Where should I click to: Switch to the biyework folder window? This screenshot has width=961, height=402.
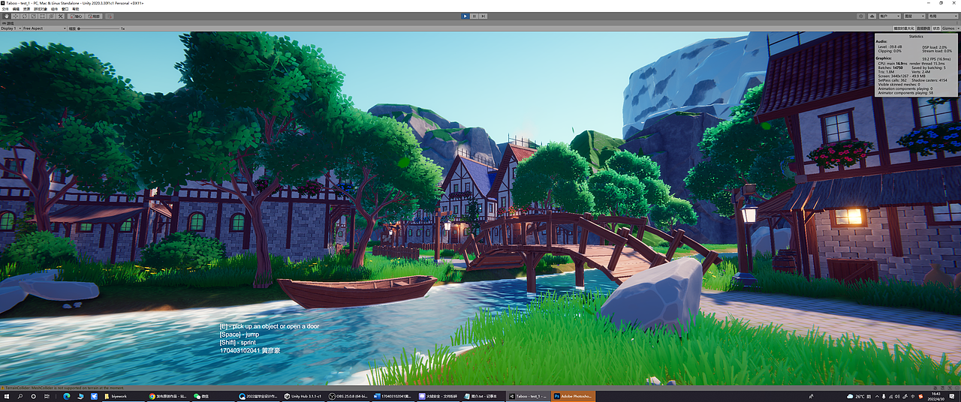tap(122, 396)
